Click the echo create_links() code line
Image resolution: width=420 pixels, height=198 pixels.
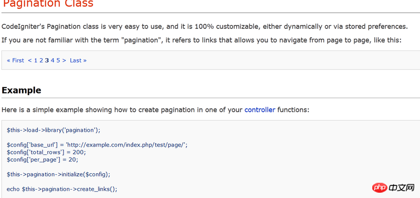tap(62, 189)
